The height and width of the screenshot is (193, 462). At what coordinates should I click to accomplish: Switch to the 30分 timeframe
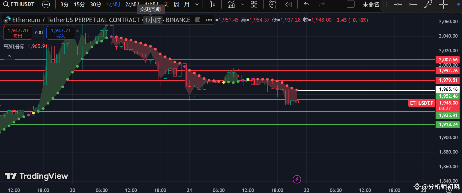click(96, 4)
